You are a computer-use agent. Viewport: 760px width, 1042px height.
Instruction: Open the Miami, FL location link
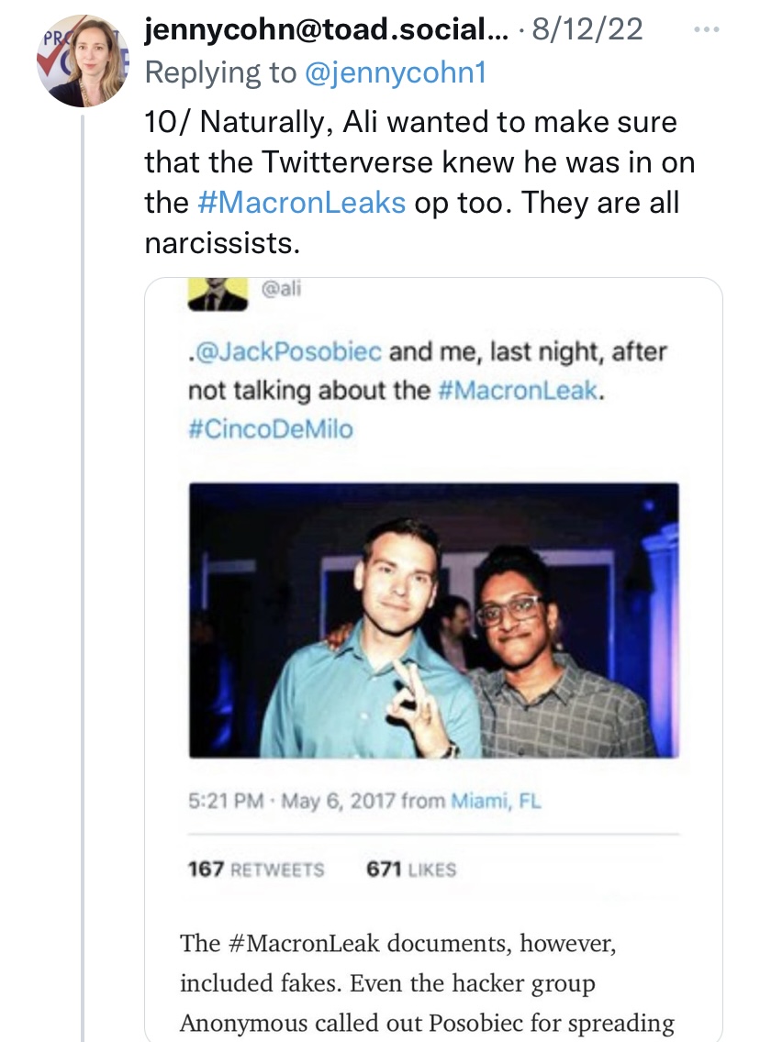point(496,801)
